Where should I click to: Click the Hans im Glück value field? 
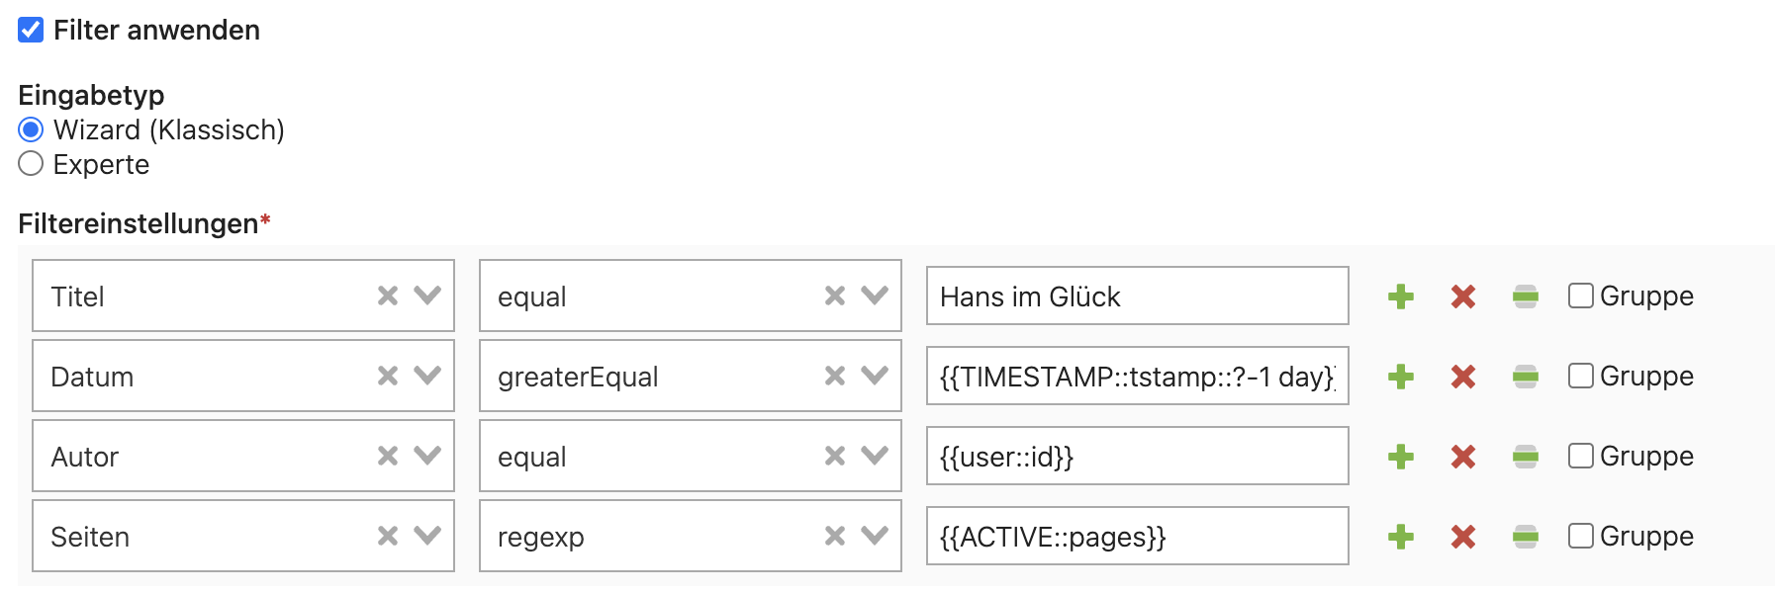click(x=1136, y=296)
